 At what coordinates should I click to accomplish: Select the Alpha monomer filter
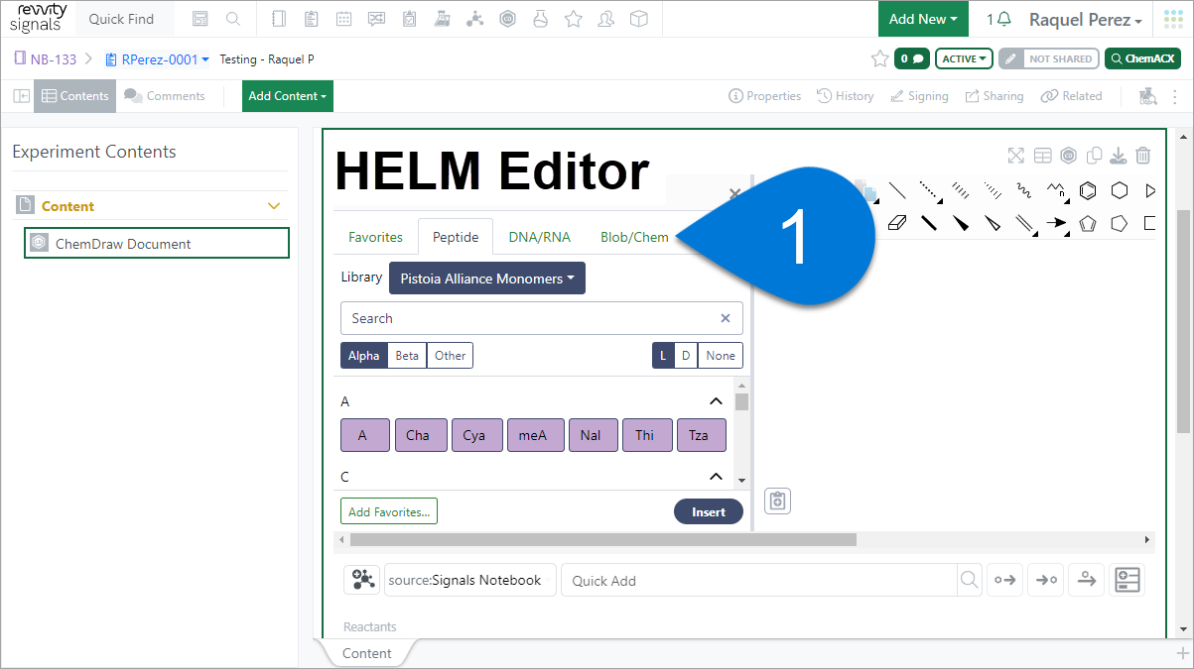pos(363,356)
